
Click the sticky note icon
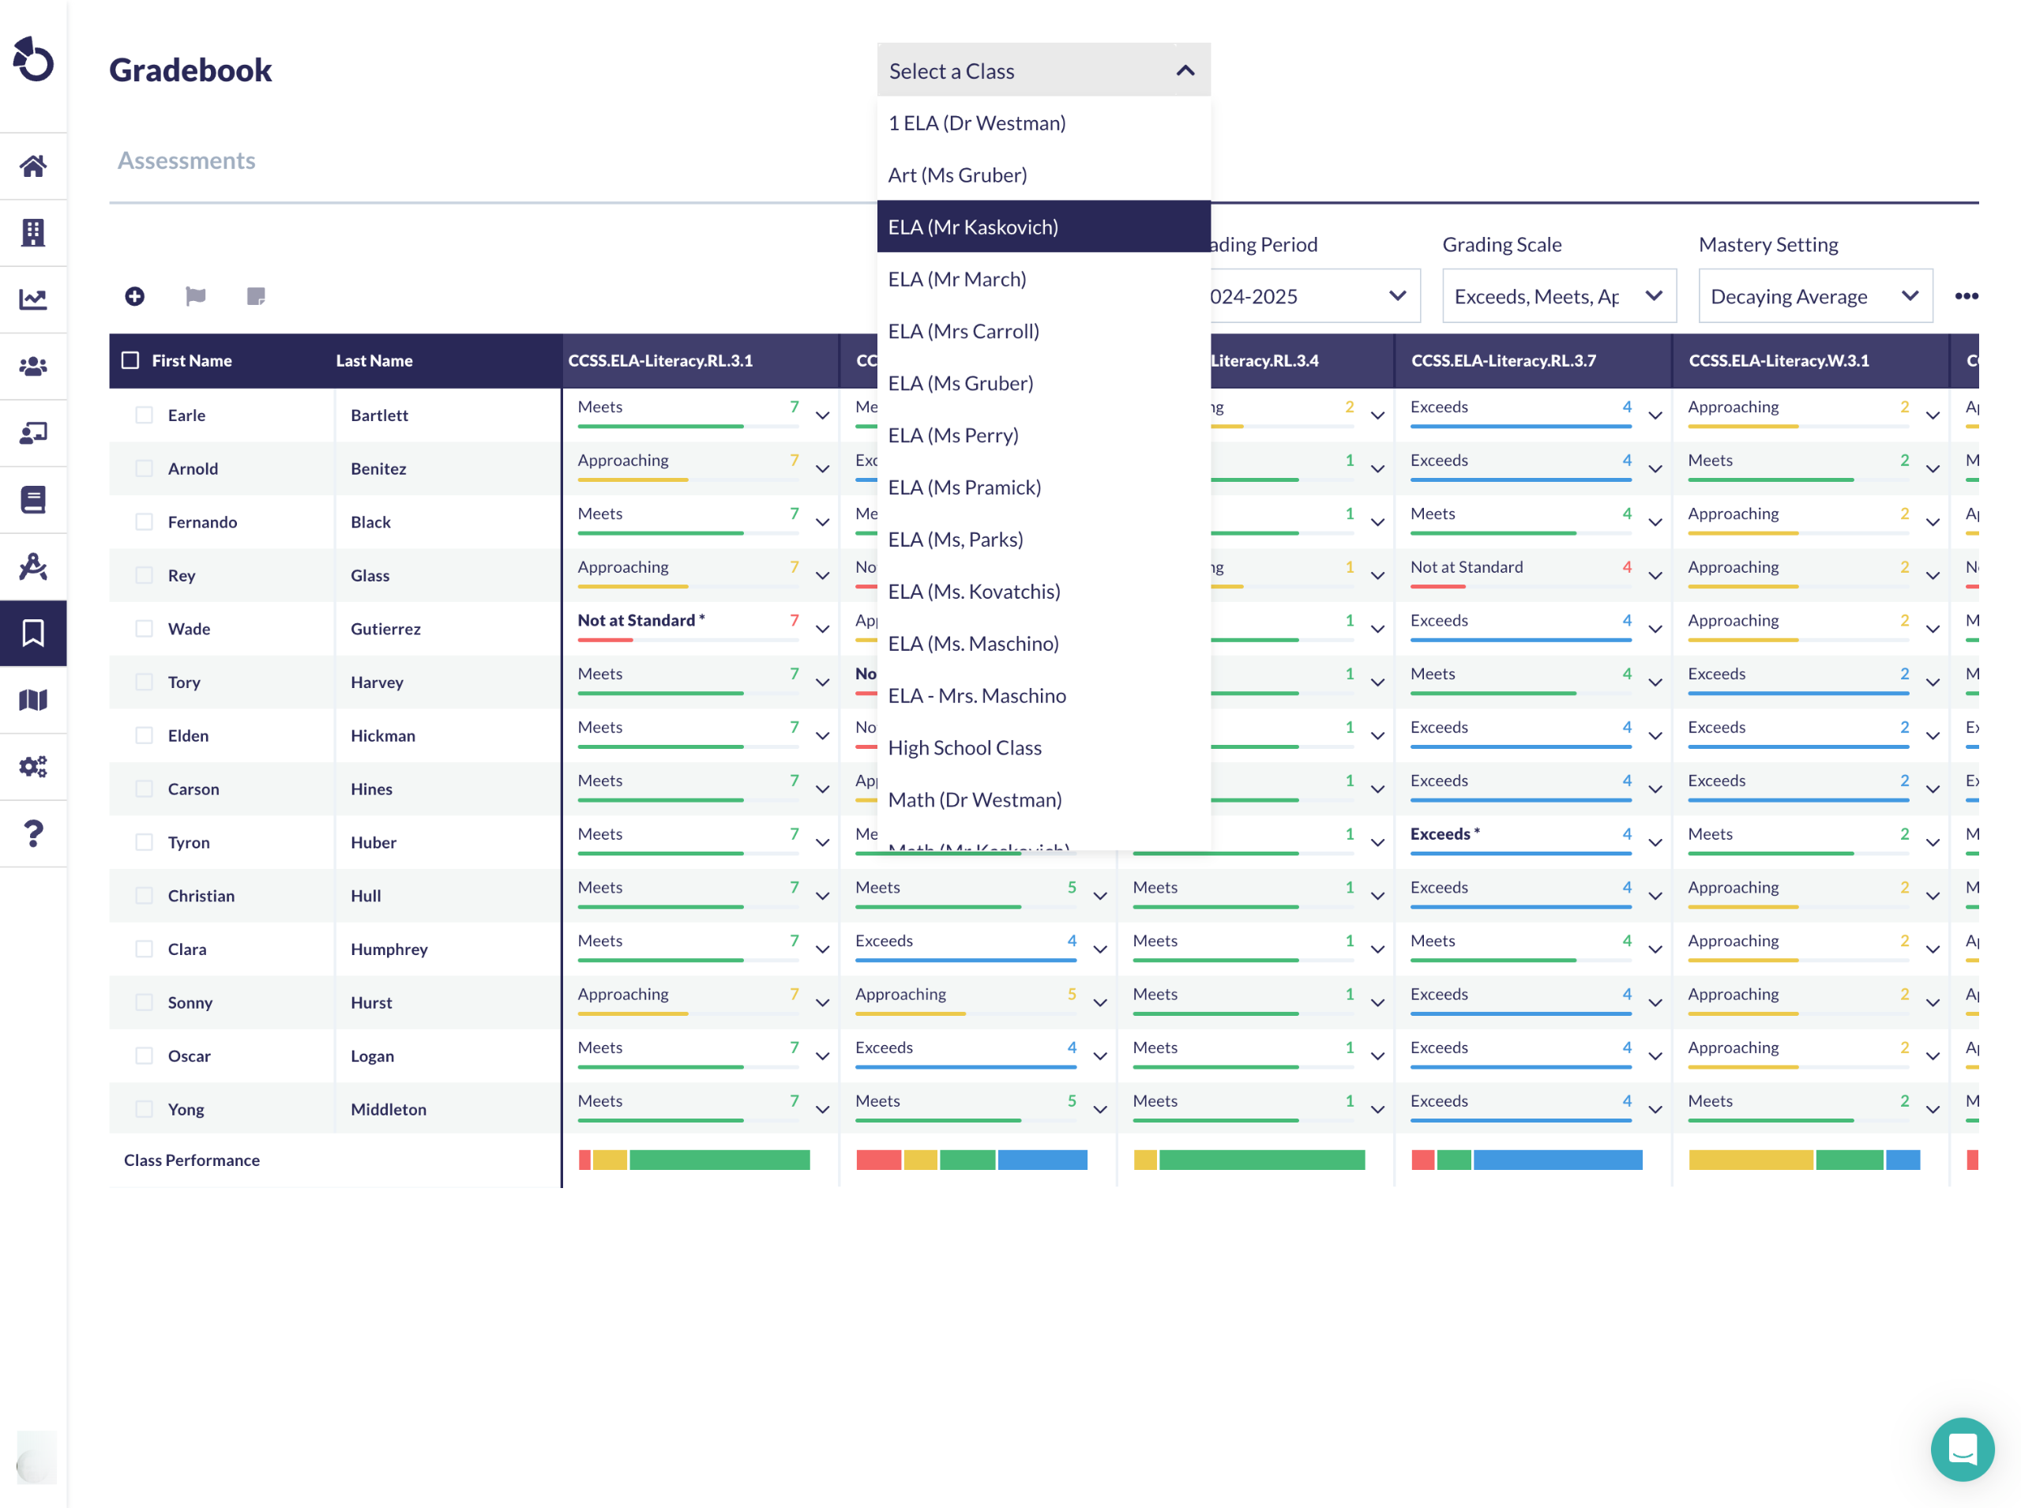click(255, 295)
